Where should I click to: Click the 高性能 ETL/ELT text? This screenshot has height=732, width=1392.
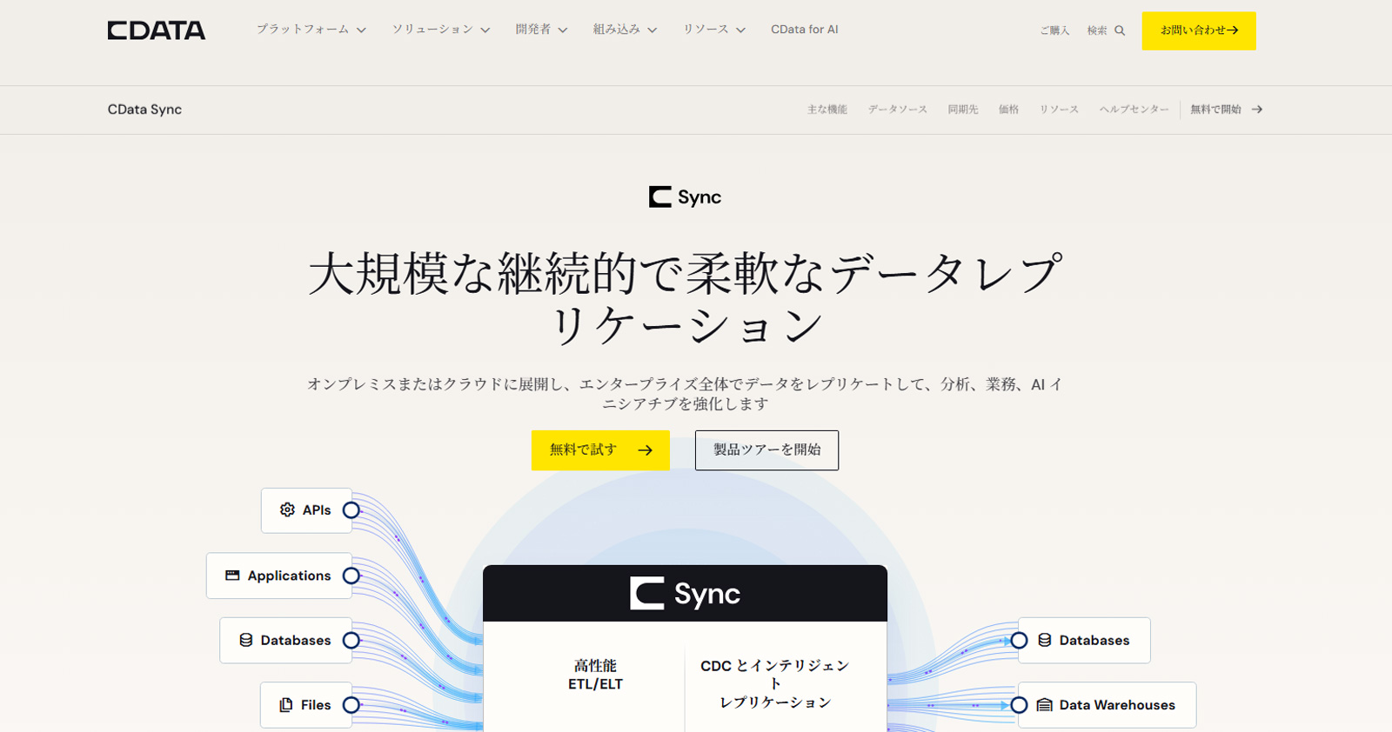click(x=595, y=675)
